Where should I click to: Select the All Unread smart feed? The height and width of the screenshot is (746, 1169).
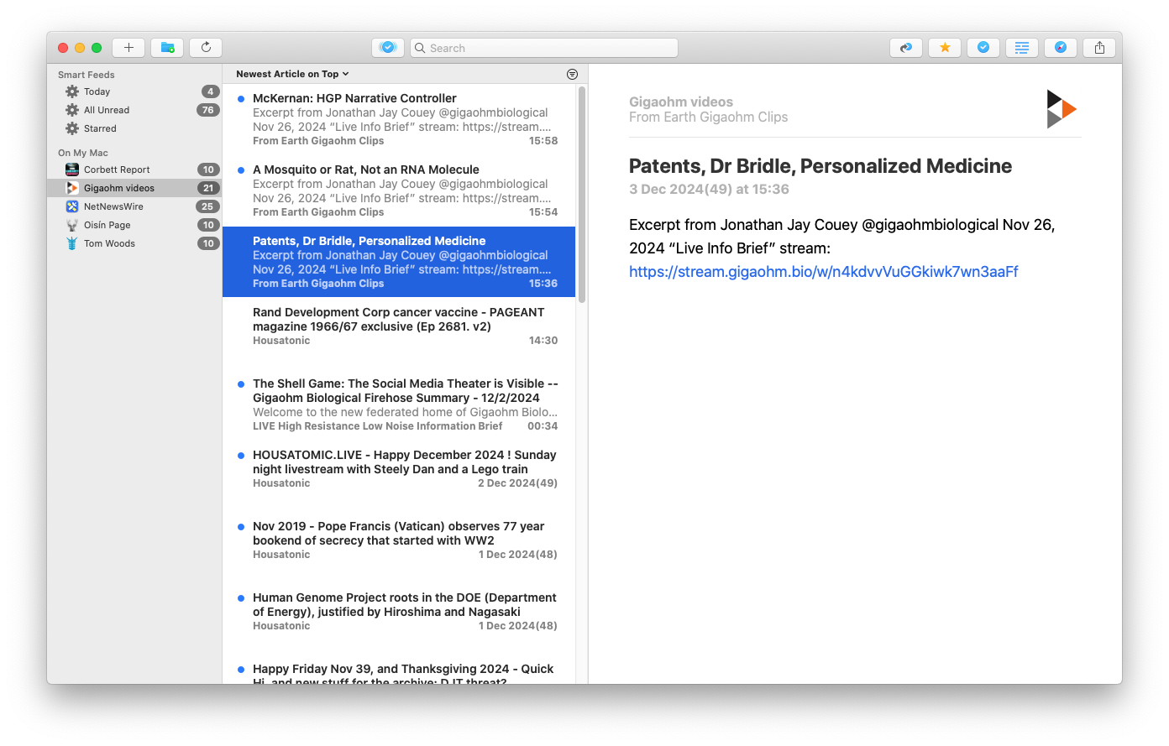pos(134,110)
